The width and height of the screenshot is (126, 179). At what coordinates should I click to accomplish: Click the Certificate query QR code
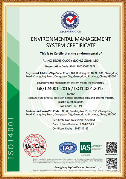point(111,147)
